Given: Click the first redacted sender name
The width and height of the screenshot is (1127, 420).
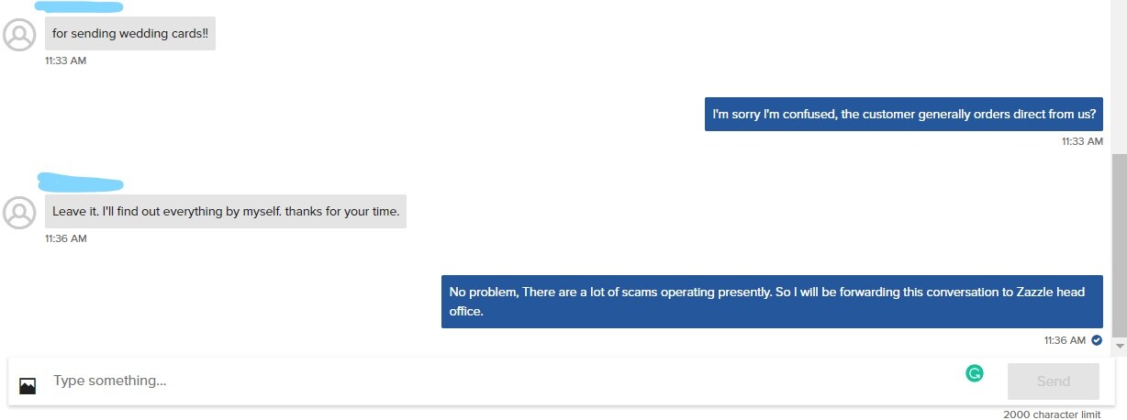Looking at the screenshot, I should 78,7.
